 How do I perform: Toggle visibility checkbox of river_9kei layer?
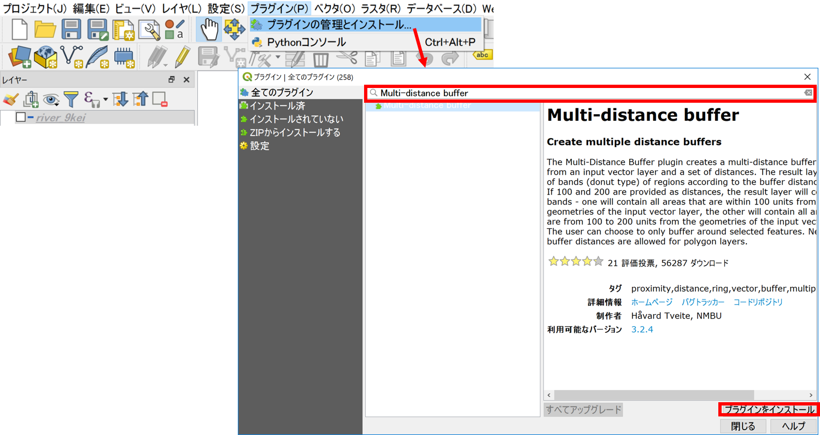pyautogui.click(x=21, y=117)
